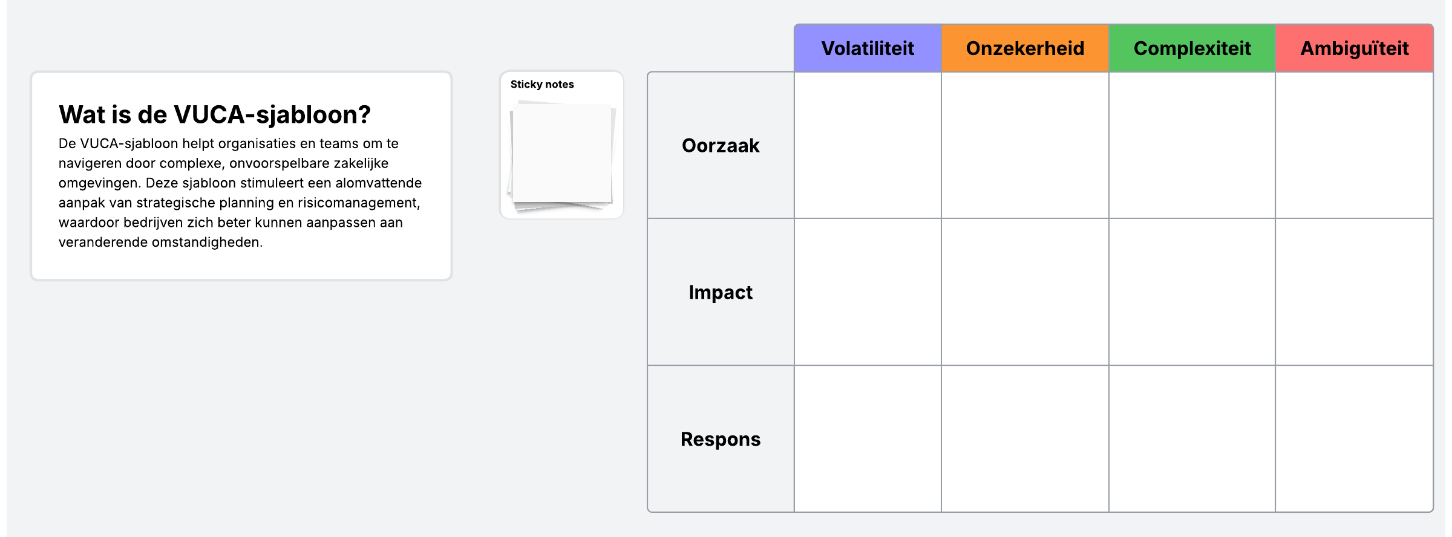Image resolution: width=1452 pixels, height=537 pixels.
Task: Click the Respons cell under Onzekerheid
Action: [x=1025, y=440]
